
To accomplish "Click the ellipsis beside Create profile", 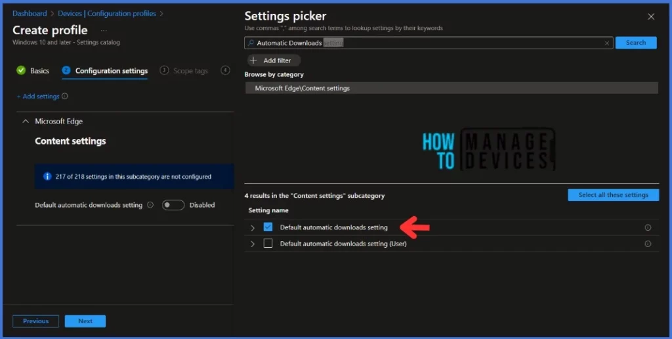I will (104, 30).
